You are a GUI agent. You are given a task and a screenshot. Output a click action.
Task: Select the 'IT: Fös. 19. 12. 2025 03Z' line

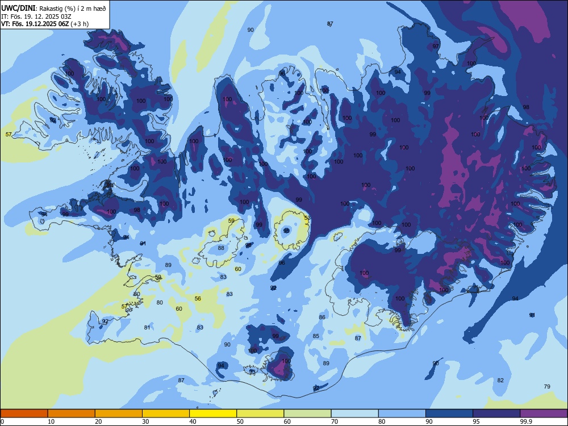coord(36,16)
